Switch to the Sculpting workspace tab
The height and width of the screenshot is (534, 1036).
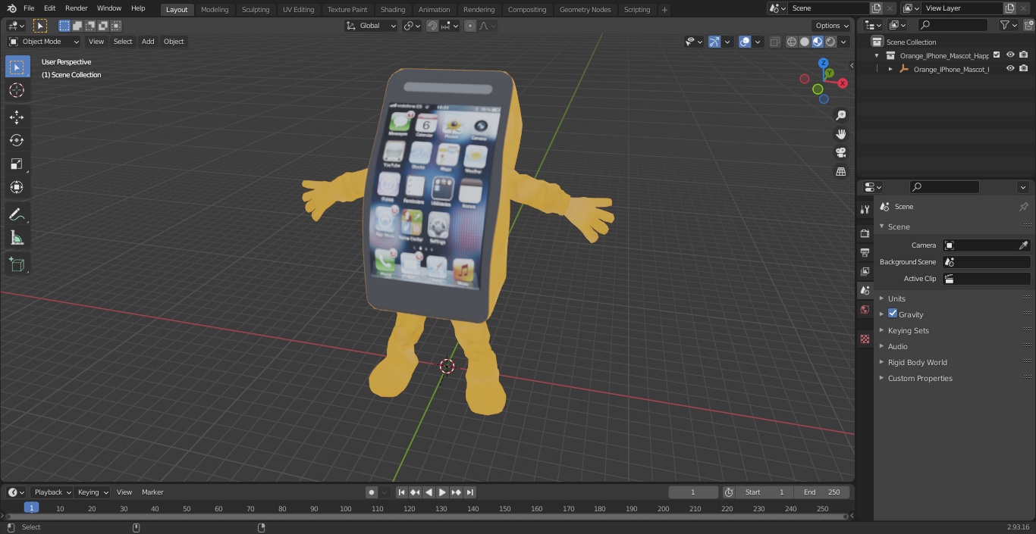[256, 10]
